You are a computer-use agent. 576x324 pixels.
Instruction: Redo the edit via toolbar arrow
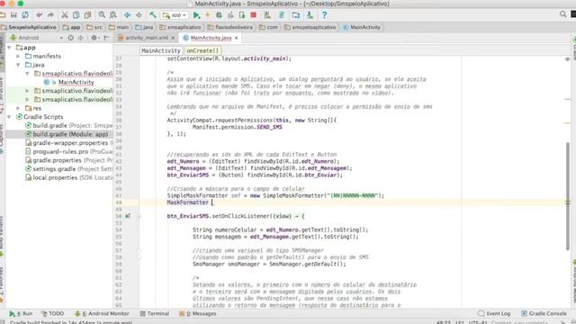(50, 15)
